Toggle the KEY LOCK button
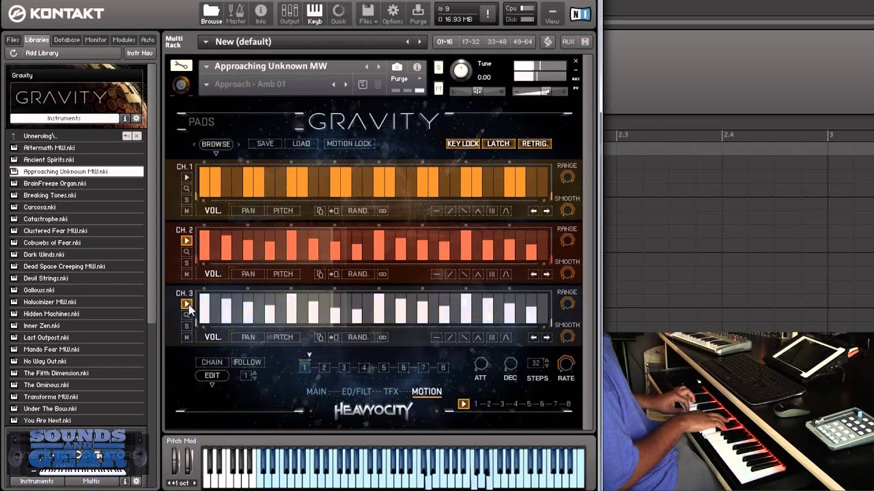 tap(463, 144)
